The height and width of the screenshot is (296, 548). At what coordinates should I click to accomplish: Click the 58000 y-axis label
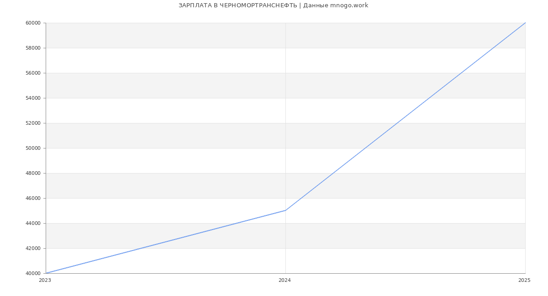(x=33, y=48)
